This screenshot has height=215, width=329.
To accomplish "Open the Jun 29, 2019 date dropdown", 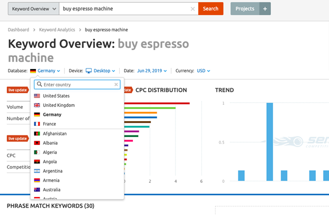I will pyautogui.click(x=152, y=71).
